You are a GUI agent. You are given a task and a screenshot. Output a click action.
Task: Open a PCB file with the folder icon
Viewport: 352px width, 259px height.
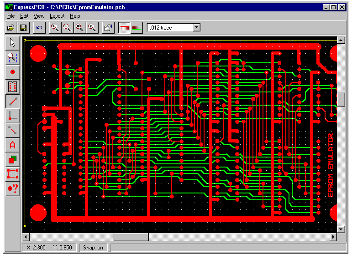coord(11,28)
